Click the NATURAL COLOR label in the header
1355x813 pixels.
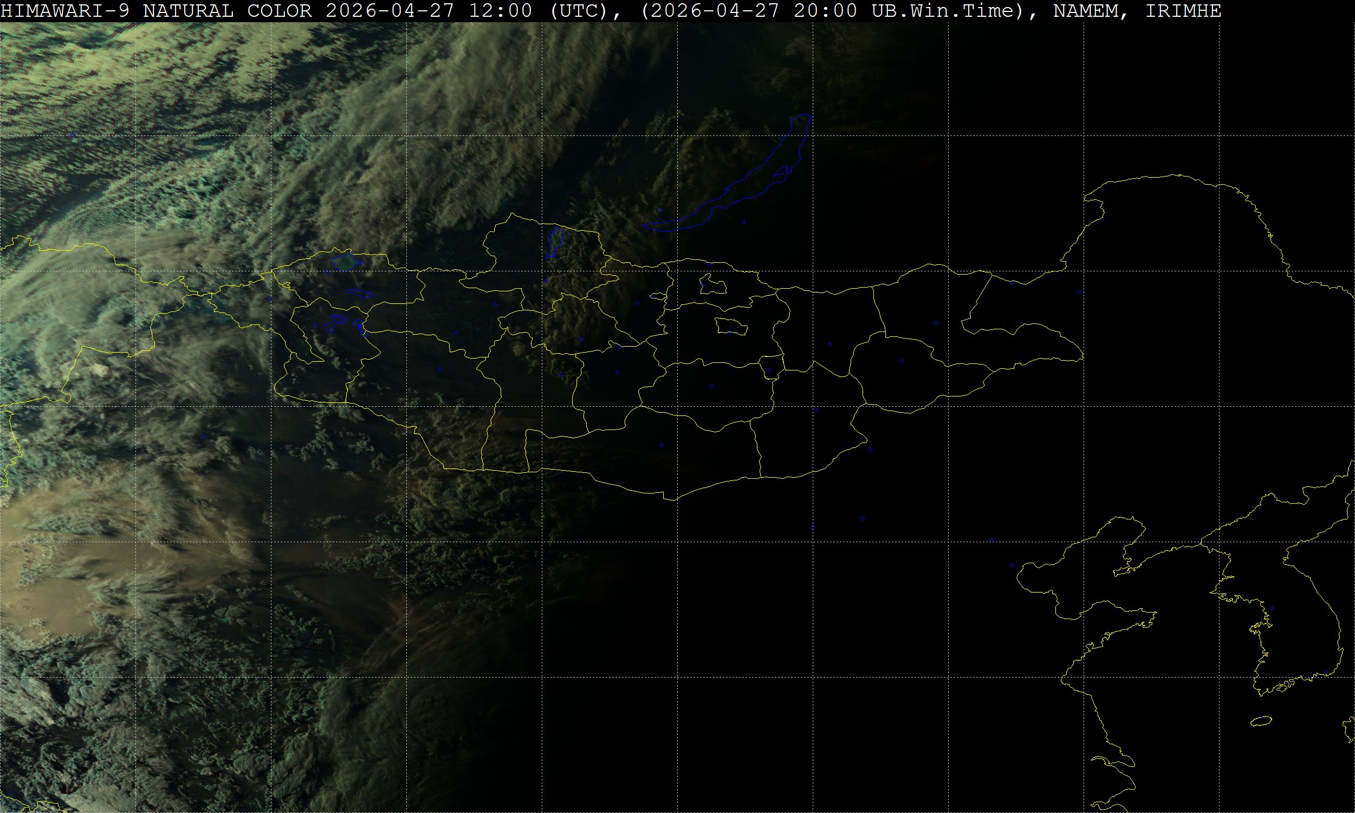click(x=228, y=11)
